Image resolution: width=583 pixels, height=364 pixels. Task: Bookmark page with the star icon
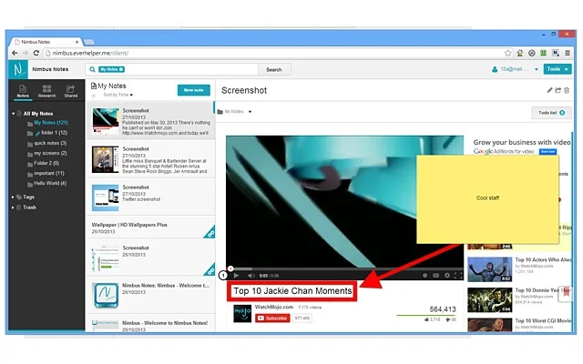click(508, 53)
